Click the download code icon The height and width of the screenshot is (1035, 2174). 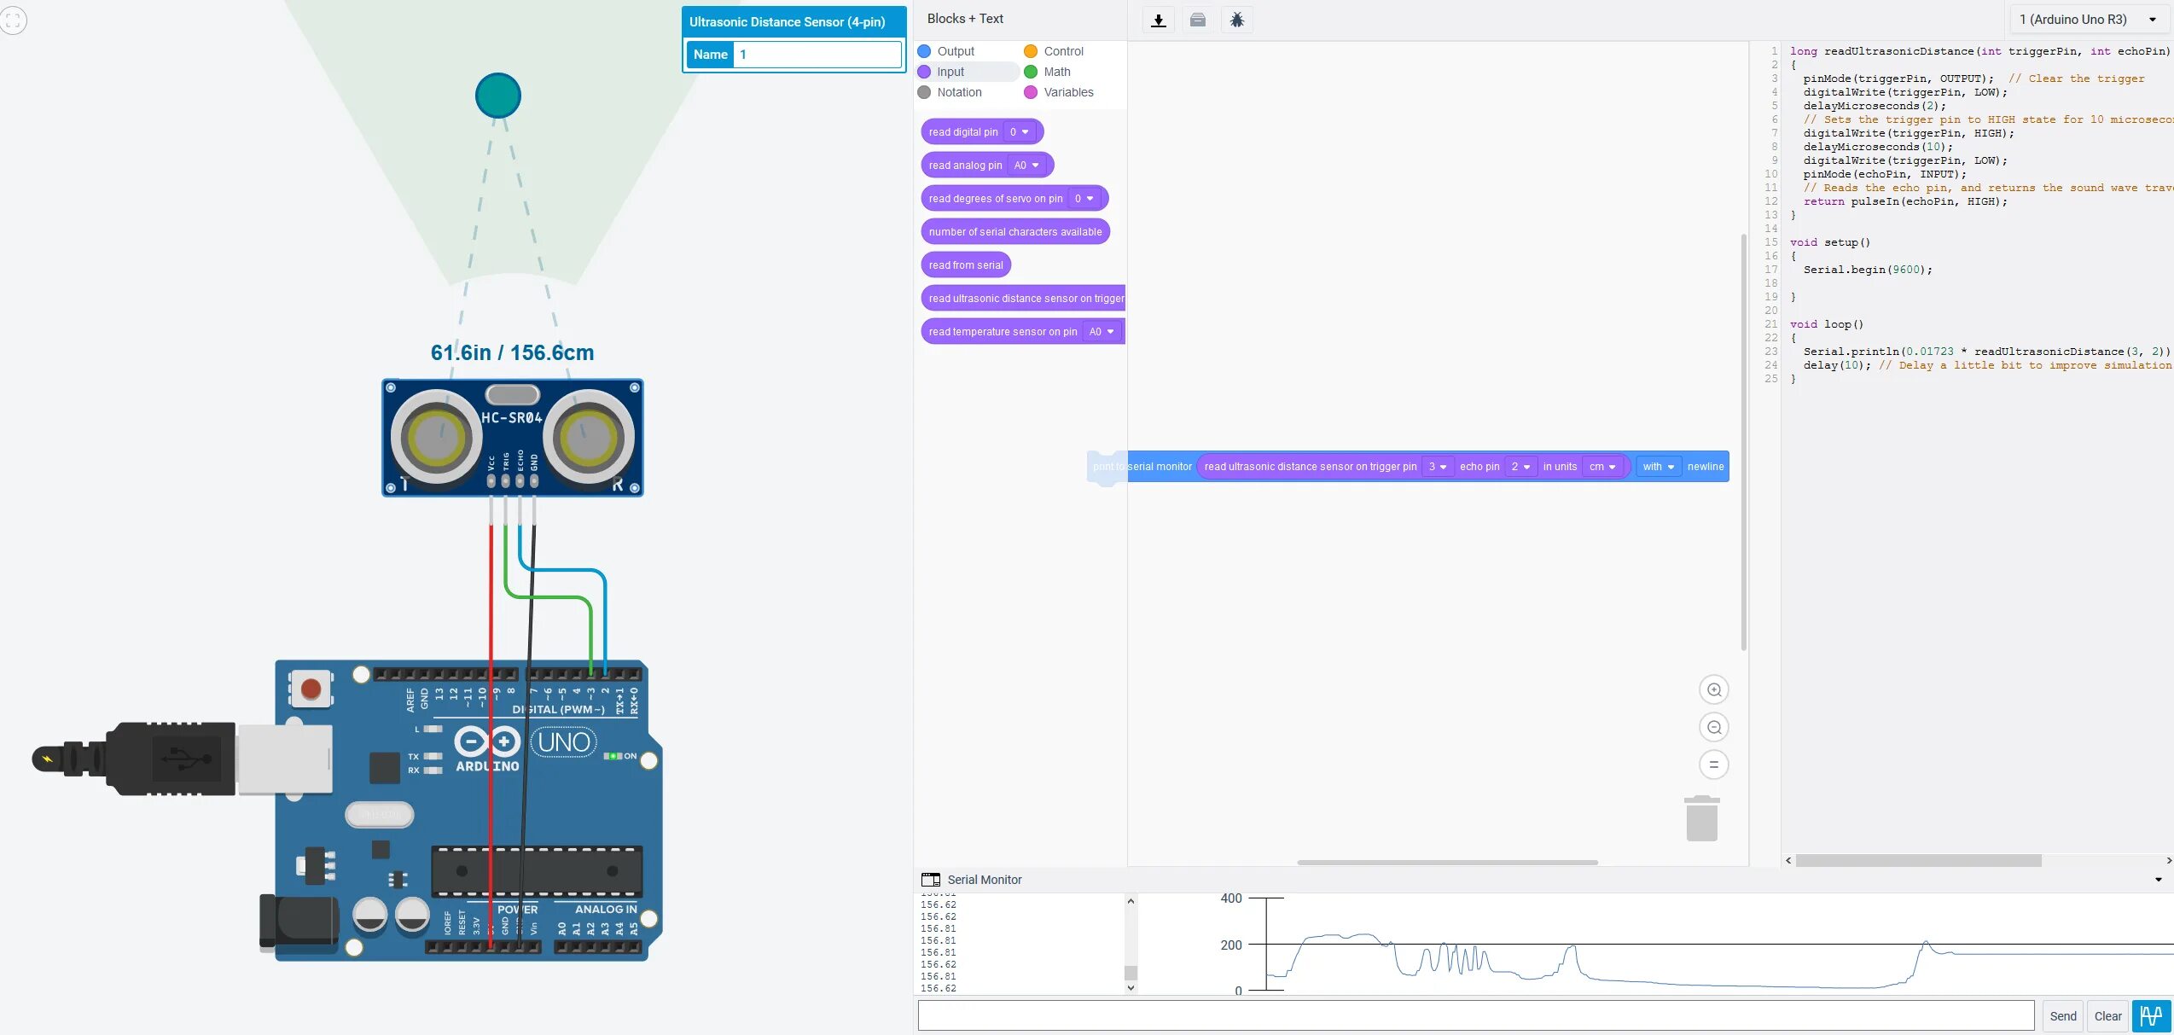(x=1158, y=20)
